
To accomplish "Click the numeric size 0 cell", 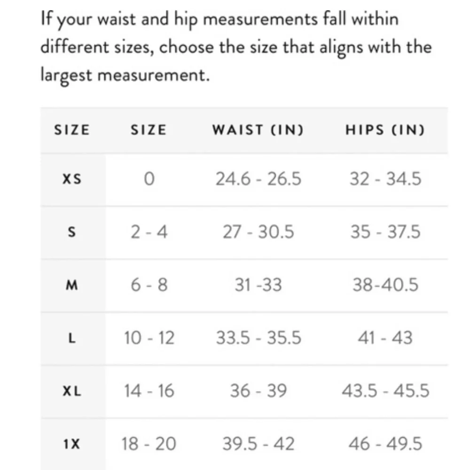I will [149, 179].
